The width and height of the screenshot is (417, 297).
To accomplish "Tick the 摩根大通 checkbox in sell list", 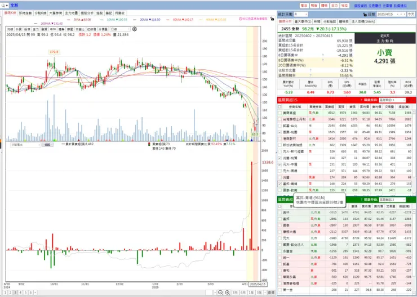I will pyautogui.click(x=280, y=232).
